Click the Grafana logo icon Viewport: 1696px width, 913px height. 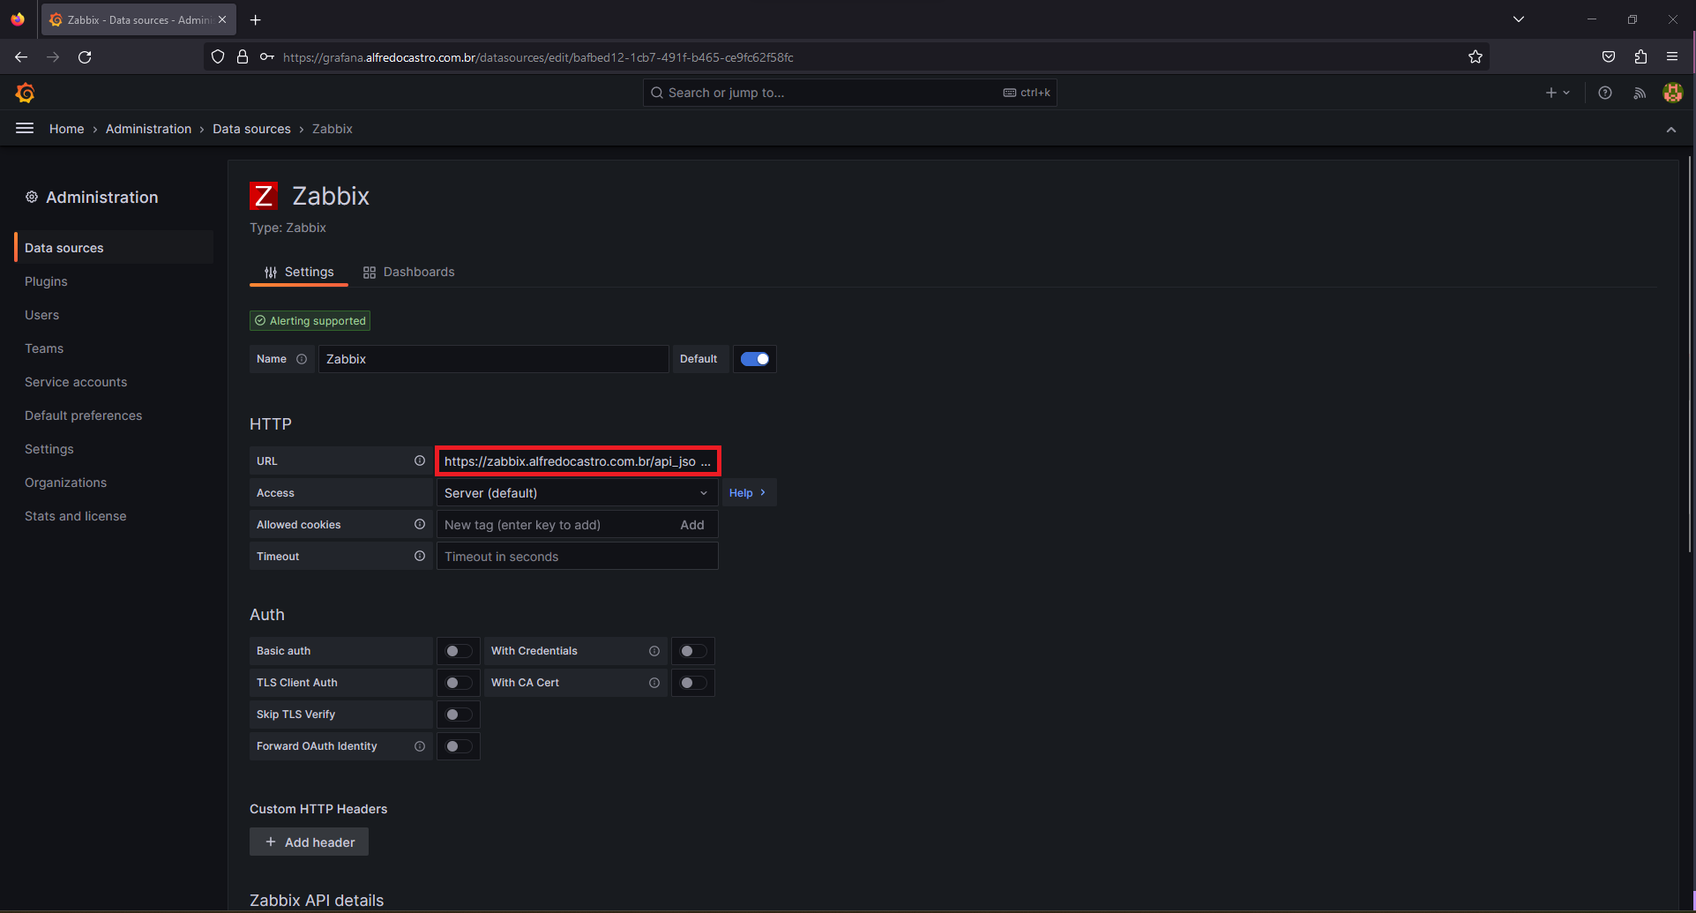click(x=26, y=93)
